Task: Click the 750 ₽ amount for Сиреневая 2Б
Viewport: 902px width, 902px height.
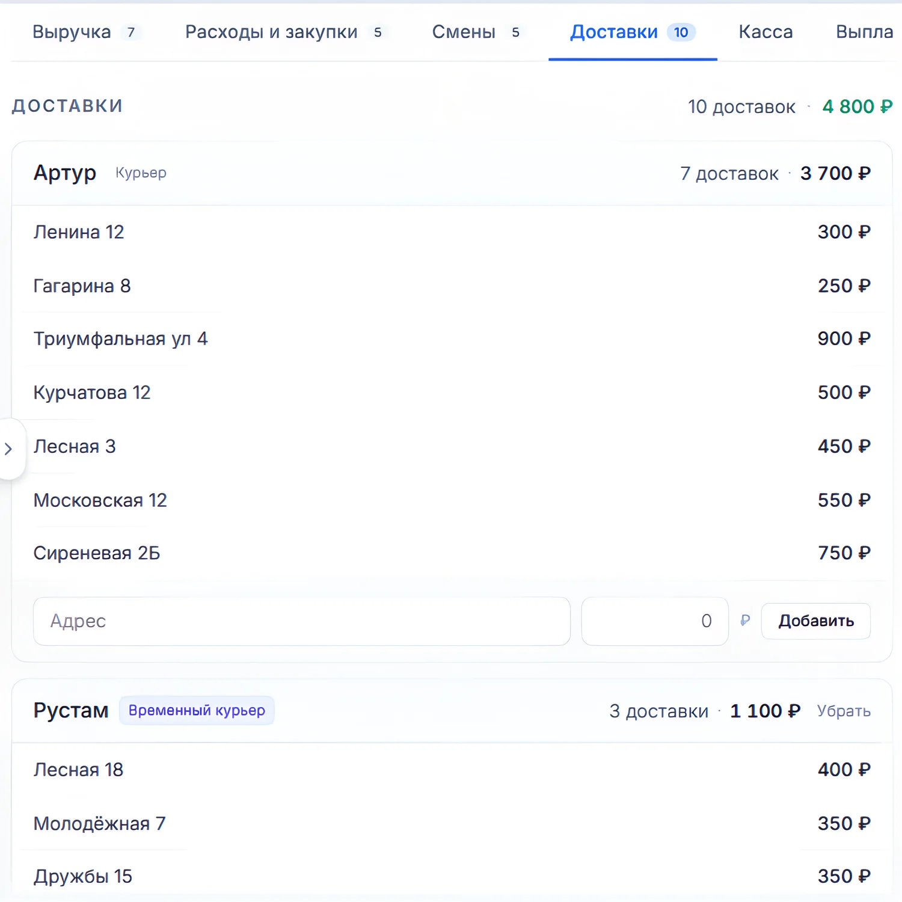Action: pyautogui.click(x=844, y=553)
